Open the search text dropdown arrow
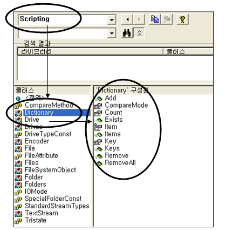Image resolution: width=233 pixels, height=230 pixels. point(112,33)
